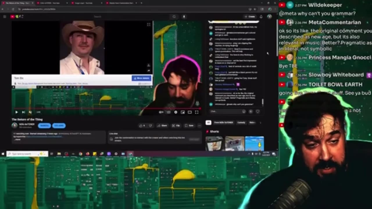Click the Share button under the video
The image size is (372, 209).
pos(162,126)
